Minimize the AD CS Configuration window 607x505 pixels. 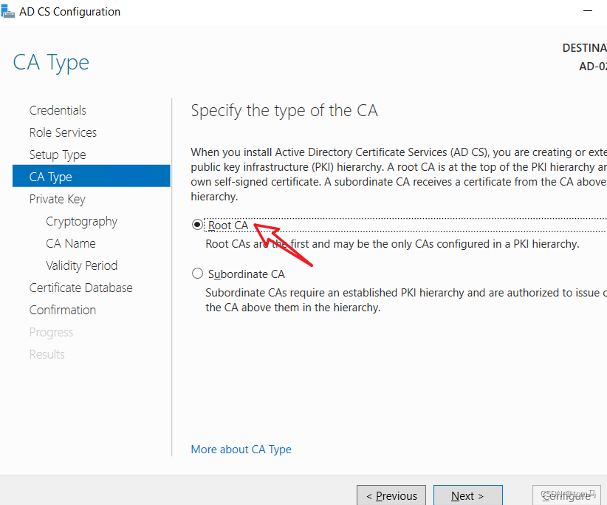[588, 11]
